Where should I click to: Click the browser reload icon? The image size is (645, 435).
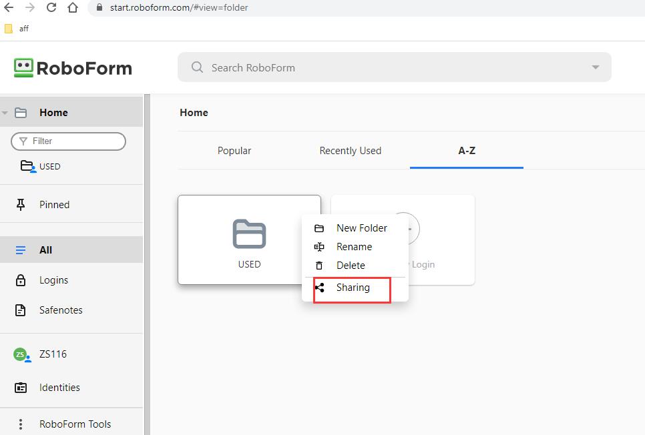[x=51, y=8]
